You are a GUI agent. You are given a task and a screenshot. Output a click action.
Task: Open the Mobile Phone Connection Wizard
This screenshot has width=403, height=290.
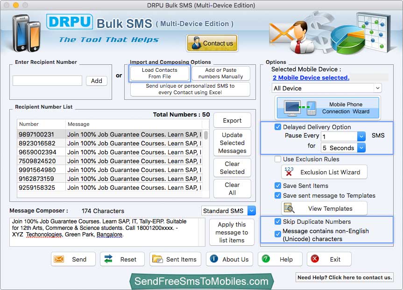(x=328, y=108)
